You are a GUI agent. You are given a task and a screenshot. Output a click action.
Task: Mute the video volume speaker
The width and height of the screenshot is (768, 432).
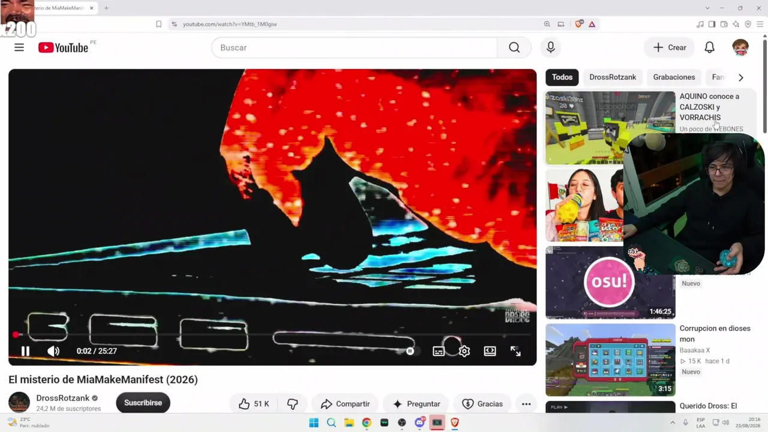[x=53, y=351]
